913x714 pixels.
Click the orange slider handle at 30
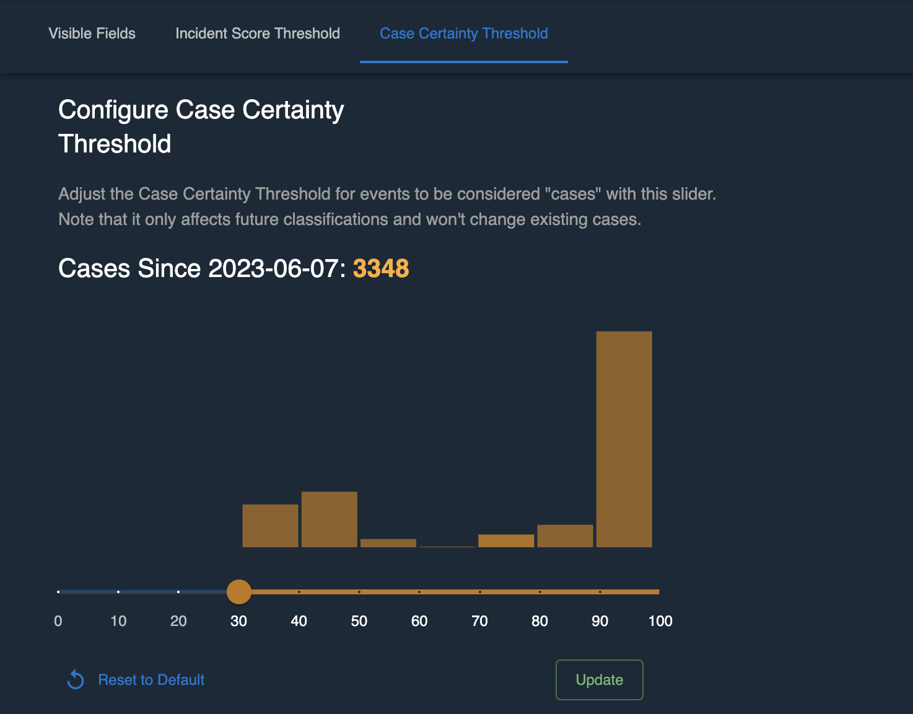[239, 592]
